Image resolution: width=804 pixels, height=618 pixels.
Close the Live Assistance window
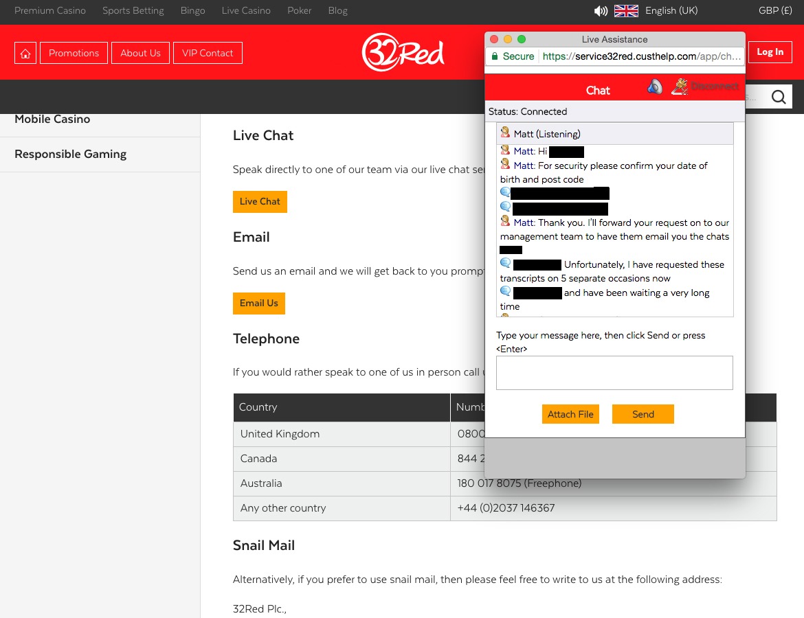pyautogui.click(x=494, y=39)
